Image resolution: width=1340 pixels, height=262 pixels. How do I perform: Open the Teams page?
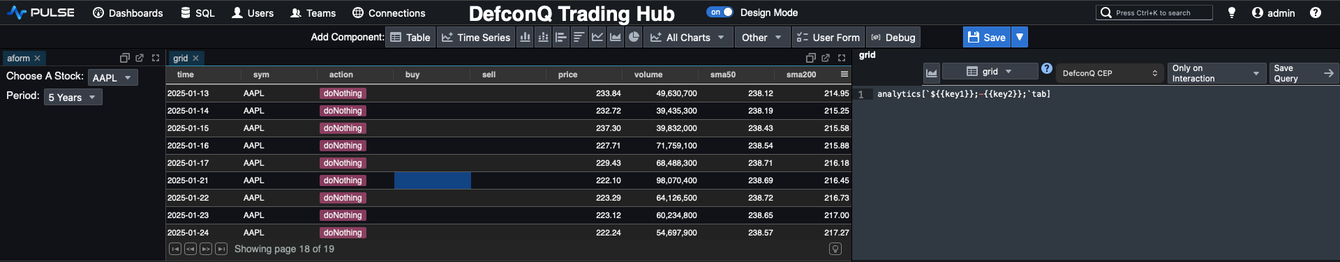(x=313, y=13)
